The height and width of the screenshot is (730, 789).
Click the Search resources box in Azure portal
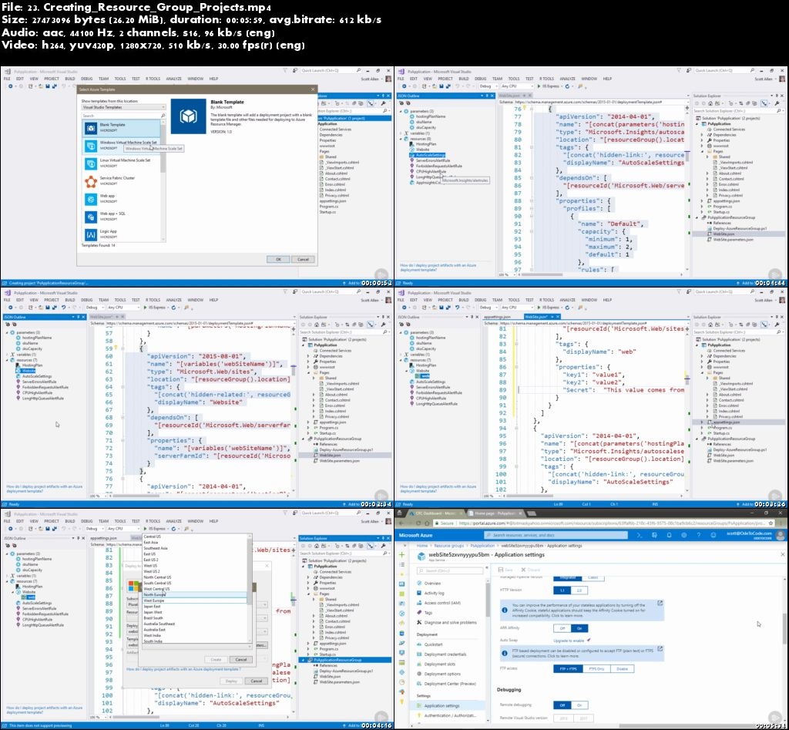tap(556, 535)
